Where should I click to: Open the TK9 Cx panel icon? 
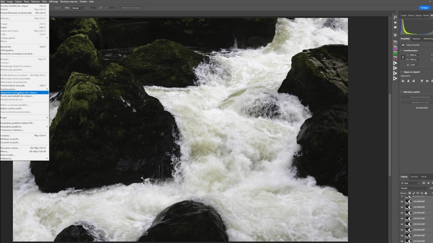[x=395, y=43]
